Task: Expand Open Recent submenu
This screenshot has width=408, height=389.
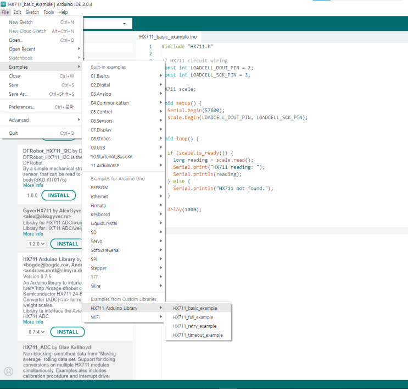Action: [41, 49]
